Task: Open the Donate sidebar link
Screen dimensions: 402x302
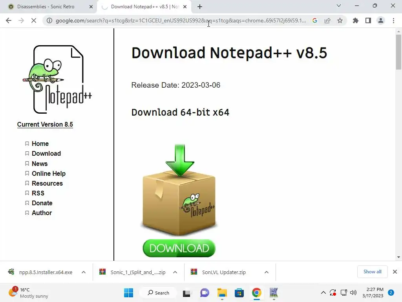Action: pos(42,203)
